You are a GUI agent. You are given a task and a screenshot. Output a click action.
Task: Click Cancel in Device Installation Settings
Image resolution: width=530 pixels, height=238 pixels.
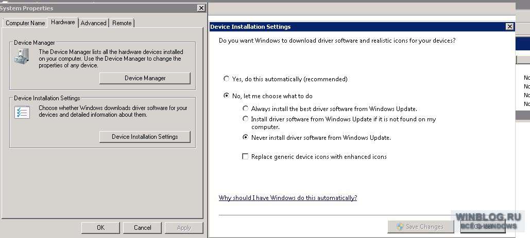click(483, 227)
